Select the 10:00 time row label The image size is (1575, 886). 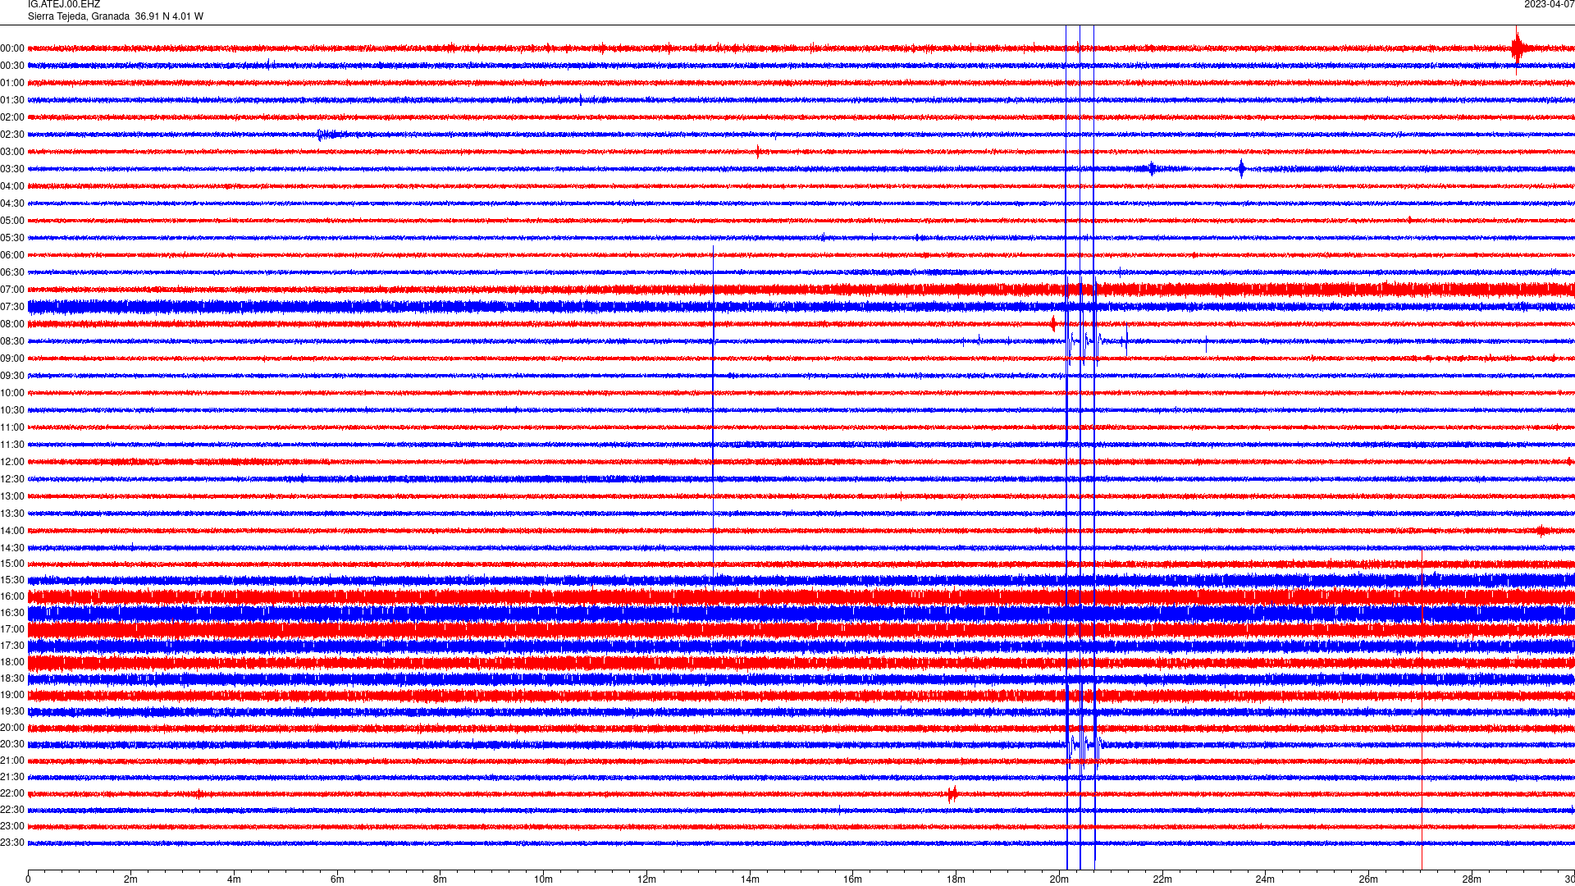[x=12, y=393]
